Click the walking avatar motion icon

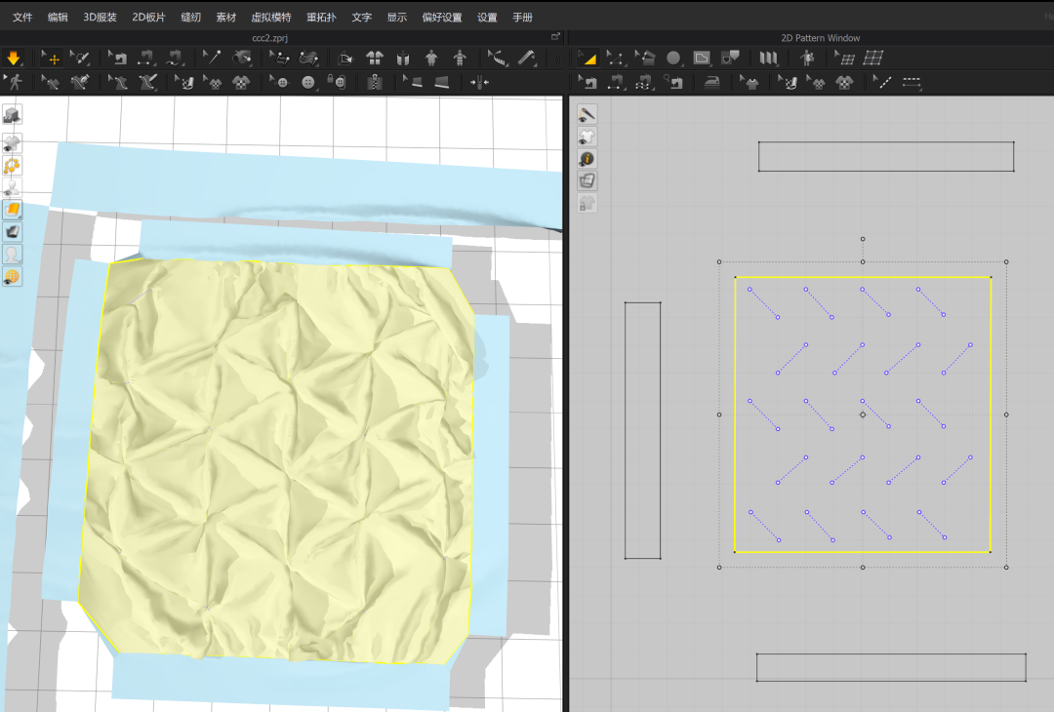14,83
